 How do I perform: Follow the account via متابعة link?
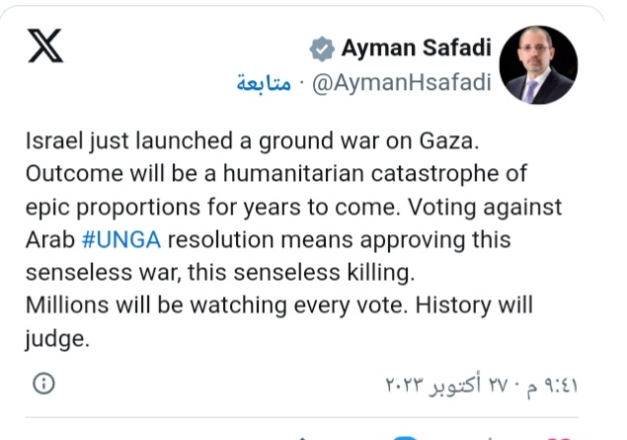(264, 83)
